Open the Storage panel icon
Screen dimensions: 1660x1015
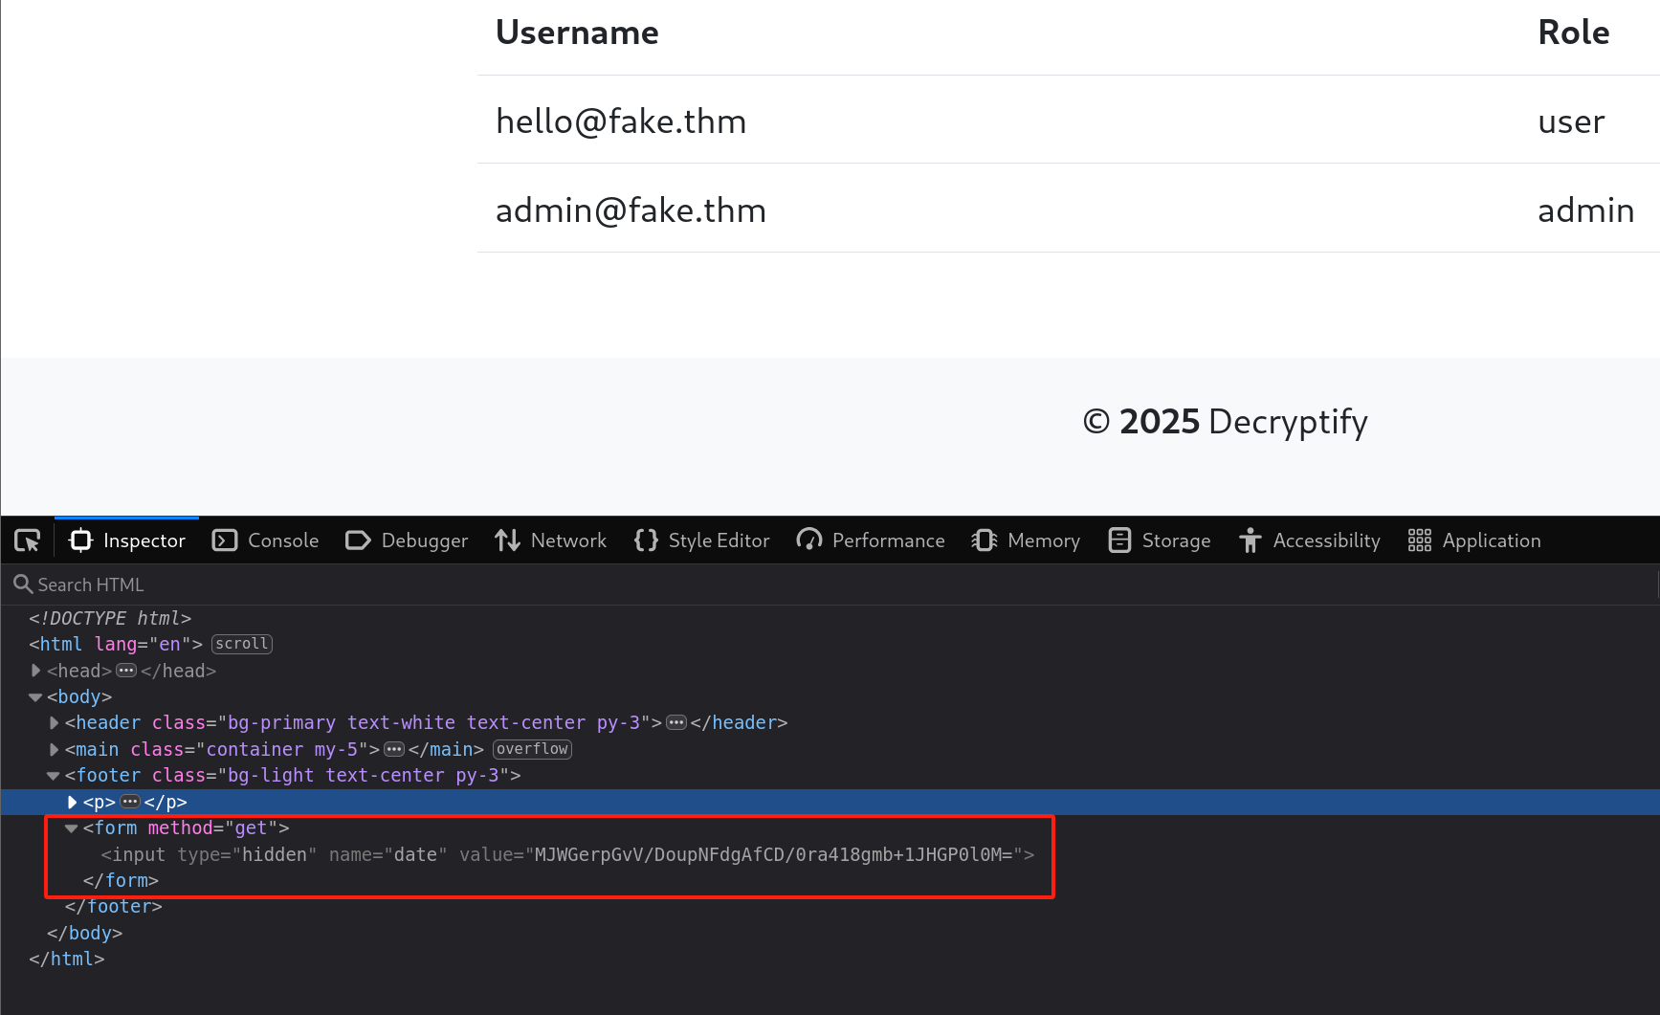[x=1118, y=540]
